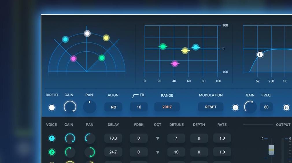
Task: Toggle the low-cut L filter button
Action: tap(235, 108)
